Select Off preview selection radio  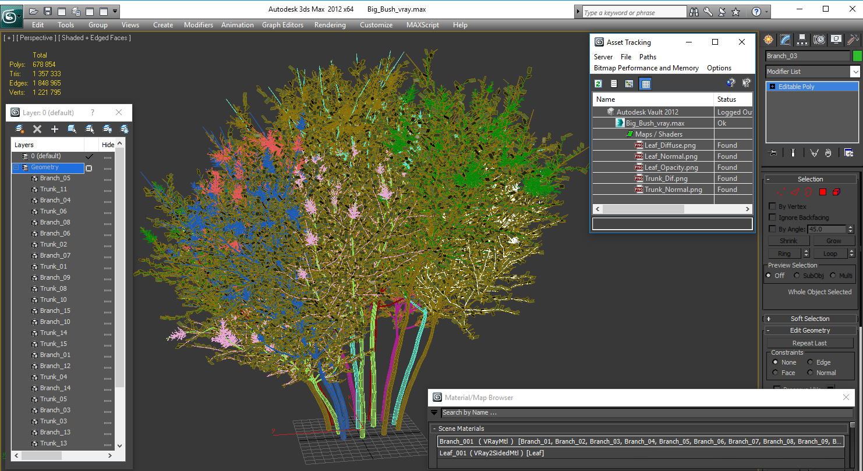point(769,276)
